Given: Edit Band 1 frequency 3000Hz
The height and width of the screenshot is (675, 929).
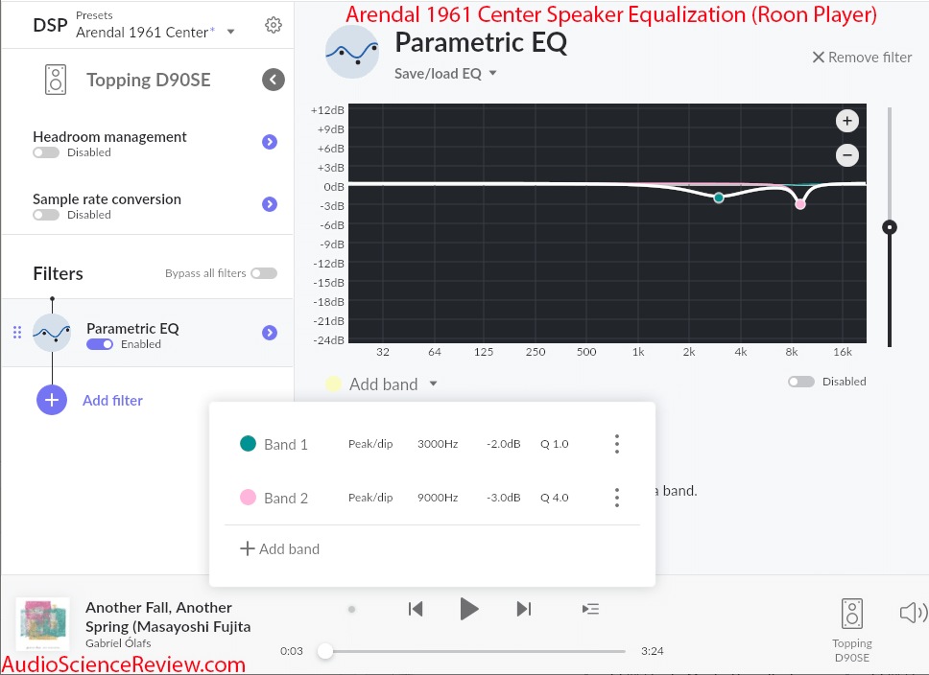Looking at the screenshot, I should click(438, 444).
